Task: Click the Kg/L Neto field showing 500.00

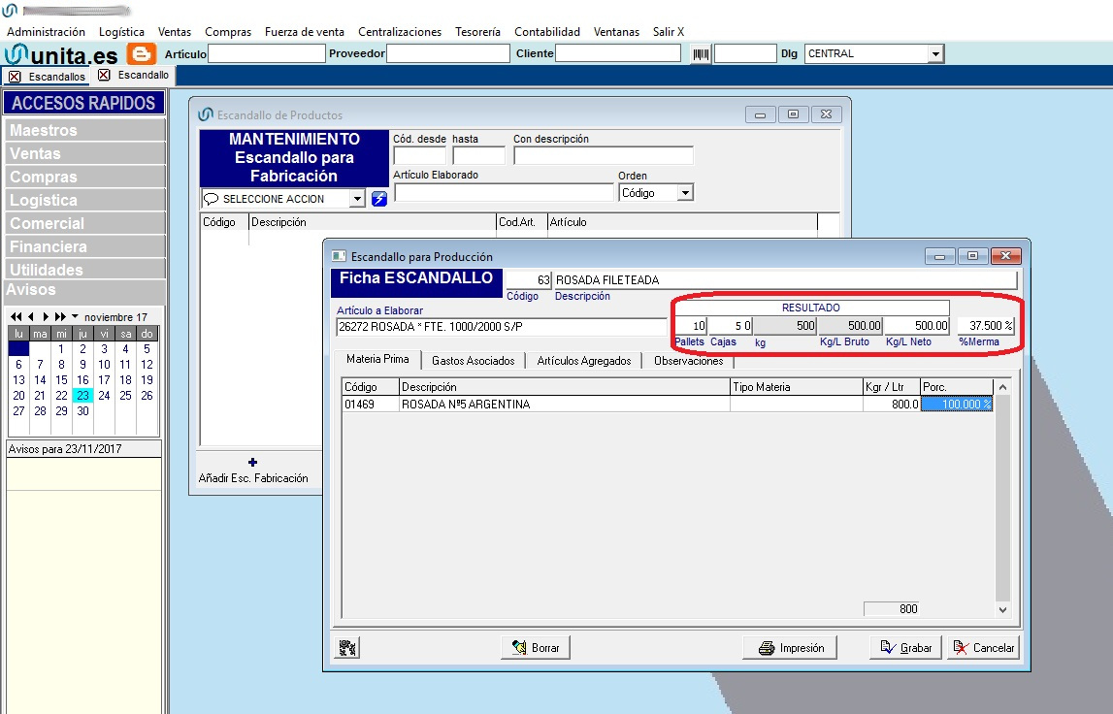Action: [x=916, y=326]
